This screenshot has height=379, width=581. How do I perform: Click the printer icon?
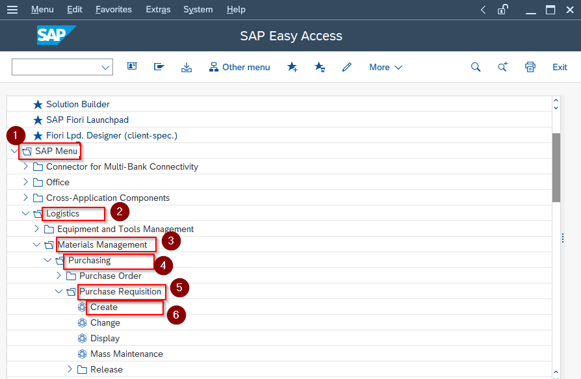[530, 67]
